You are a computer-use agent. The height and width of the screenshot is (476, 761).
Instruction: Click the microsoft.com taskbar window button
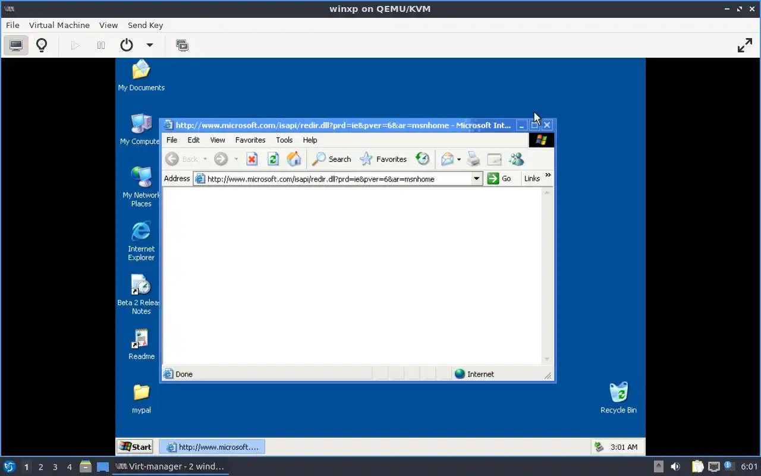click(212, 447)
